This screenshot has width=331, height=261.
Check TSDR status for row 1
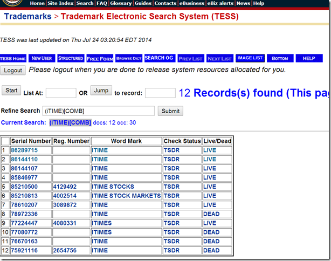pyautogui.click(x=171, y=150)
